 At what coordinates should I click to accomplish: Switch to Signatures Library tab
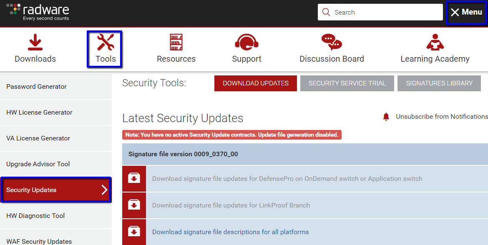click(x=439, y=83)
